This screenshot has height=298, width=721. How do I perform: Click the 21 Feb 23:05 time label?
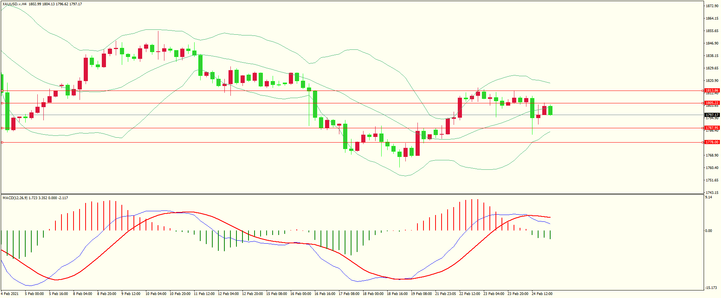coord(445,294)
